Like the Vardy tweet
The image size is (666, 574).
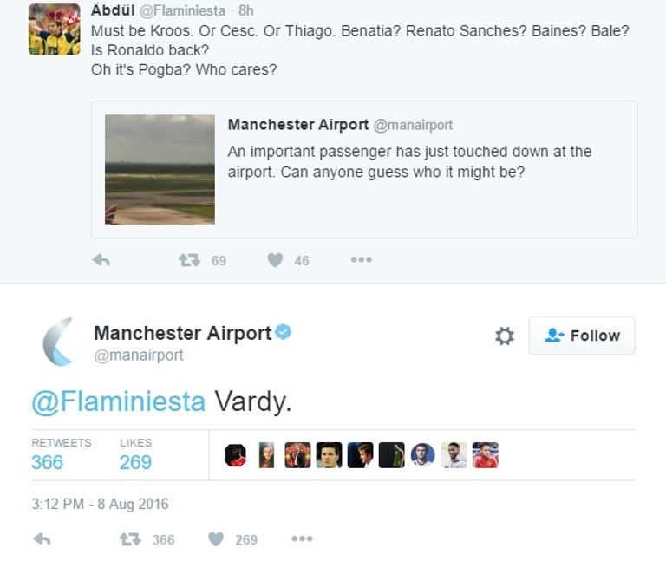coord(216,539)
